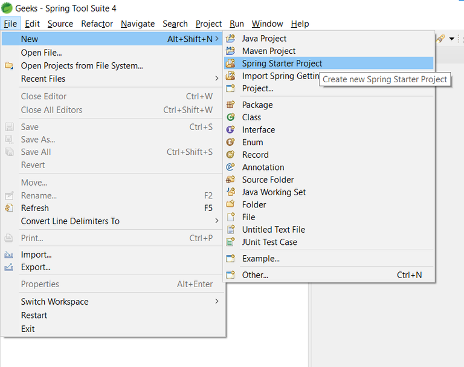Expand the Recent Files submenu arrow

pyautogui.click(x=217, y=79)
